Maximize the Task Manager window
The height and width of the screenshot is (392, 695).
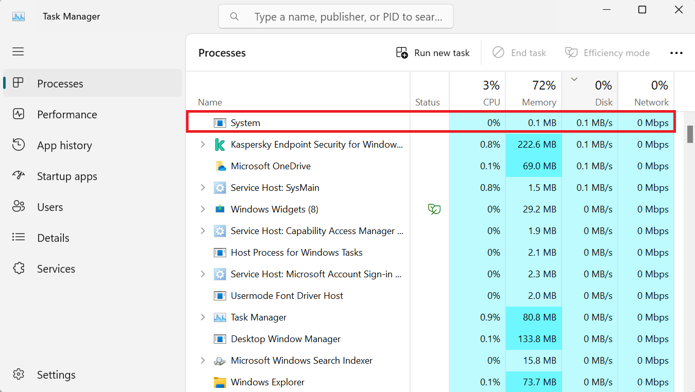point(642,10)
